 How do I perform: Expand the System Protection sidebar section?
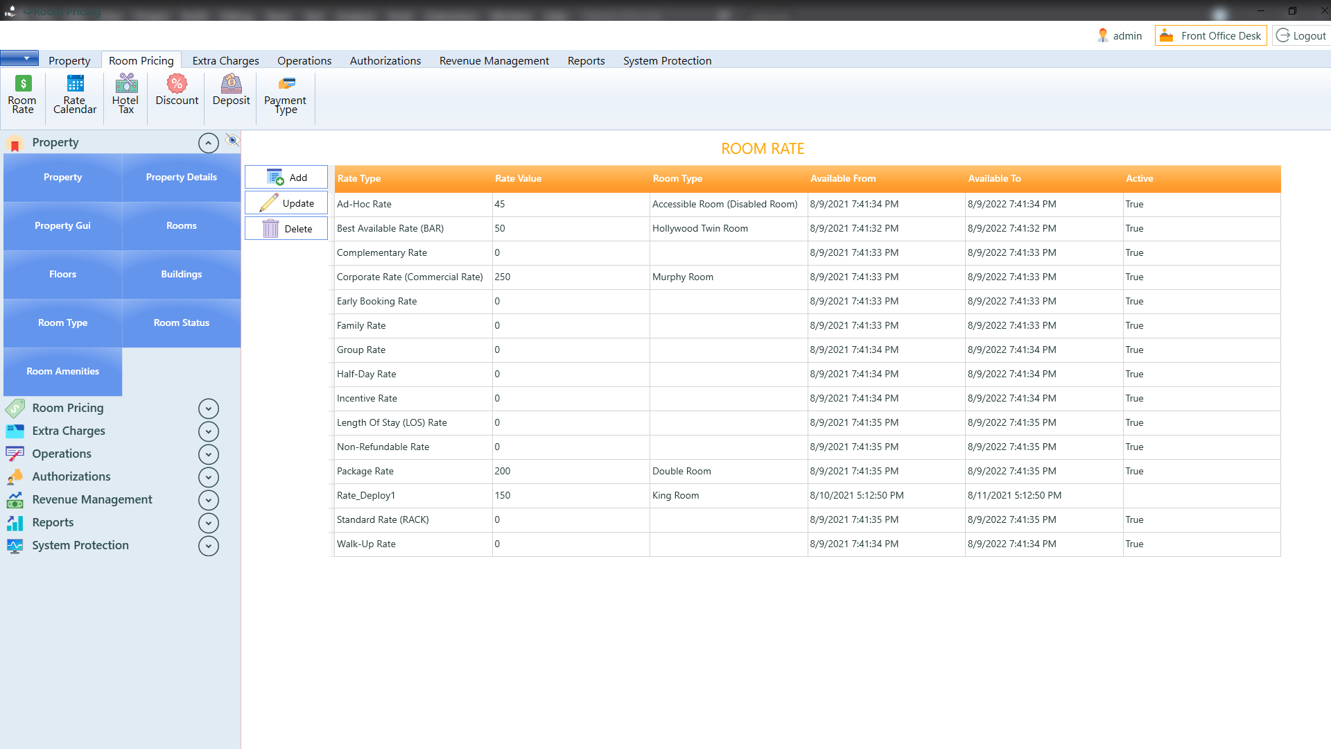pyautogui.click(x=209, y=546)
